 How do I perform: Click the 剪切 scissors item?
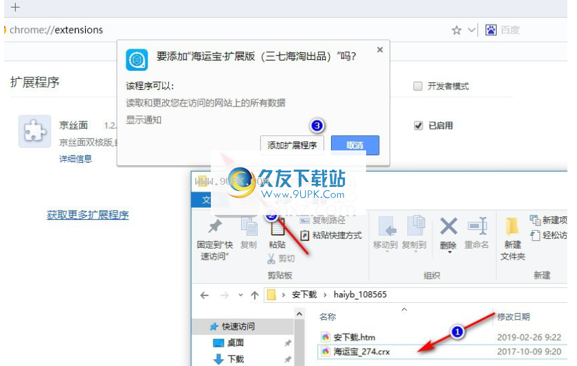[x=281, y=259]
